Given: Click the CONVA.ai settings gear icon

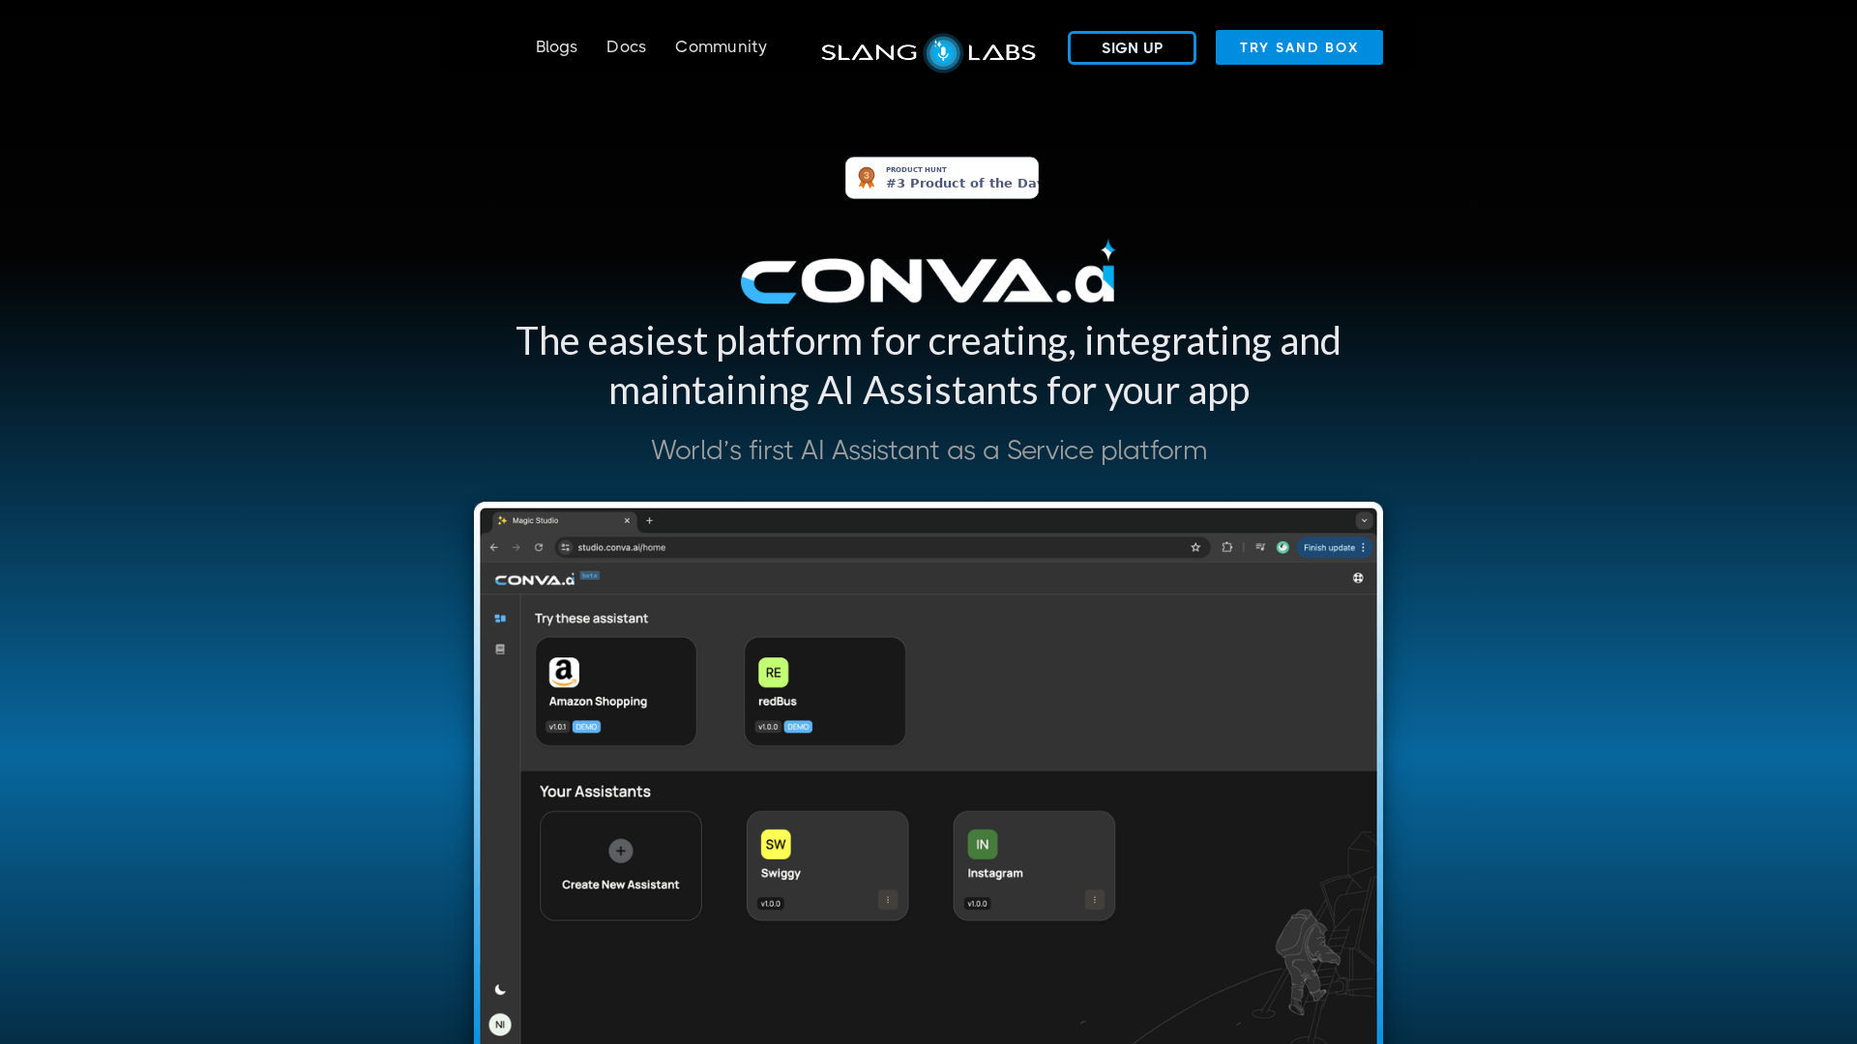Looking at the screenshot, I should tap(1357, 577).
